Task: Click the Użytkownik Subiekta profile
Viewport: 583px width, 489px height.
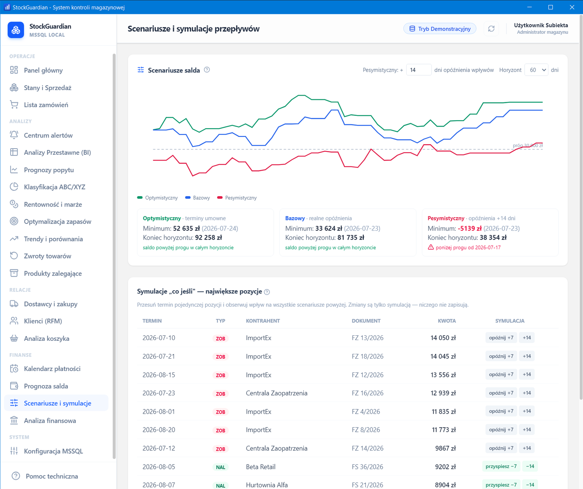Action: (x=541, y=28)
